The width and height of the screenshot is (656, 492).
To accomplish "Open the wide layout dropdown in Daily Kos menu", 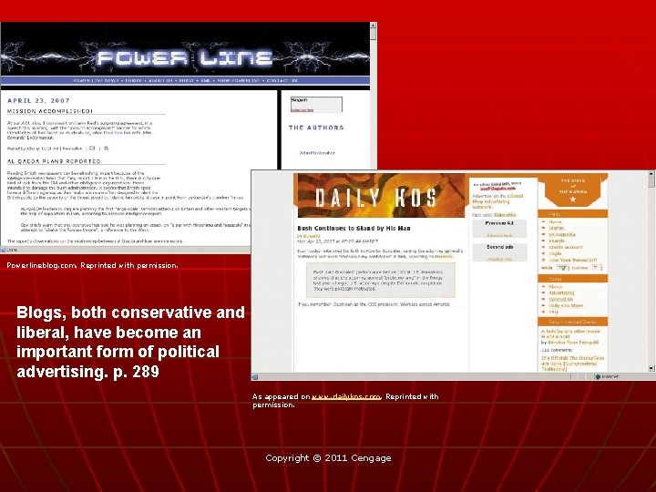I will pyautogui.click(x=563, y=268).
